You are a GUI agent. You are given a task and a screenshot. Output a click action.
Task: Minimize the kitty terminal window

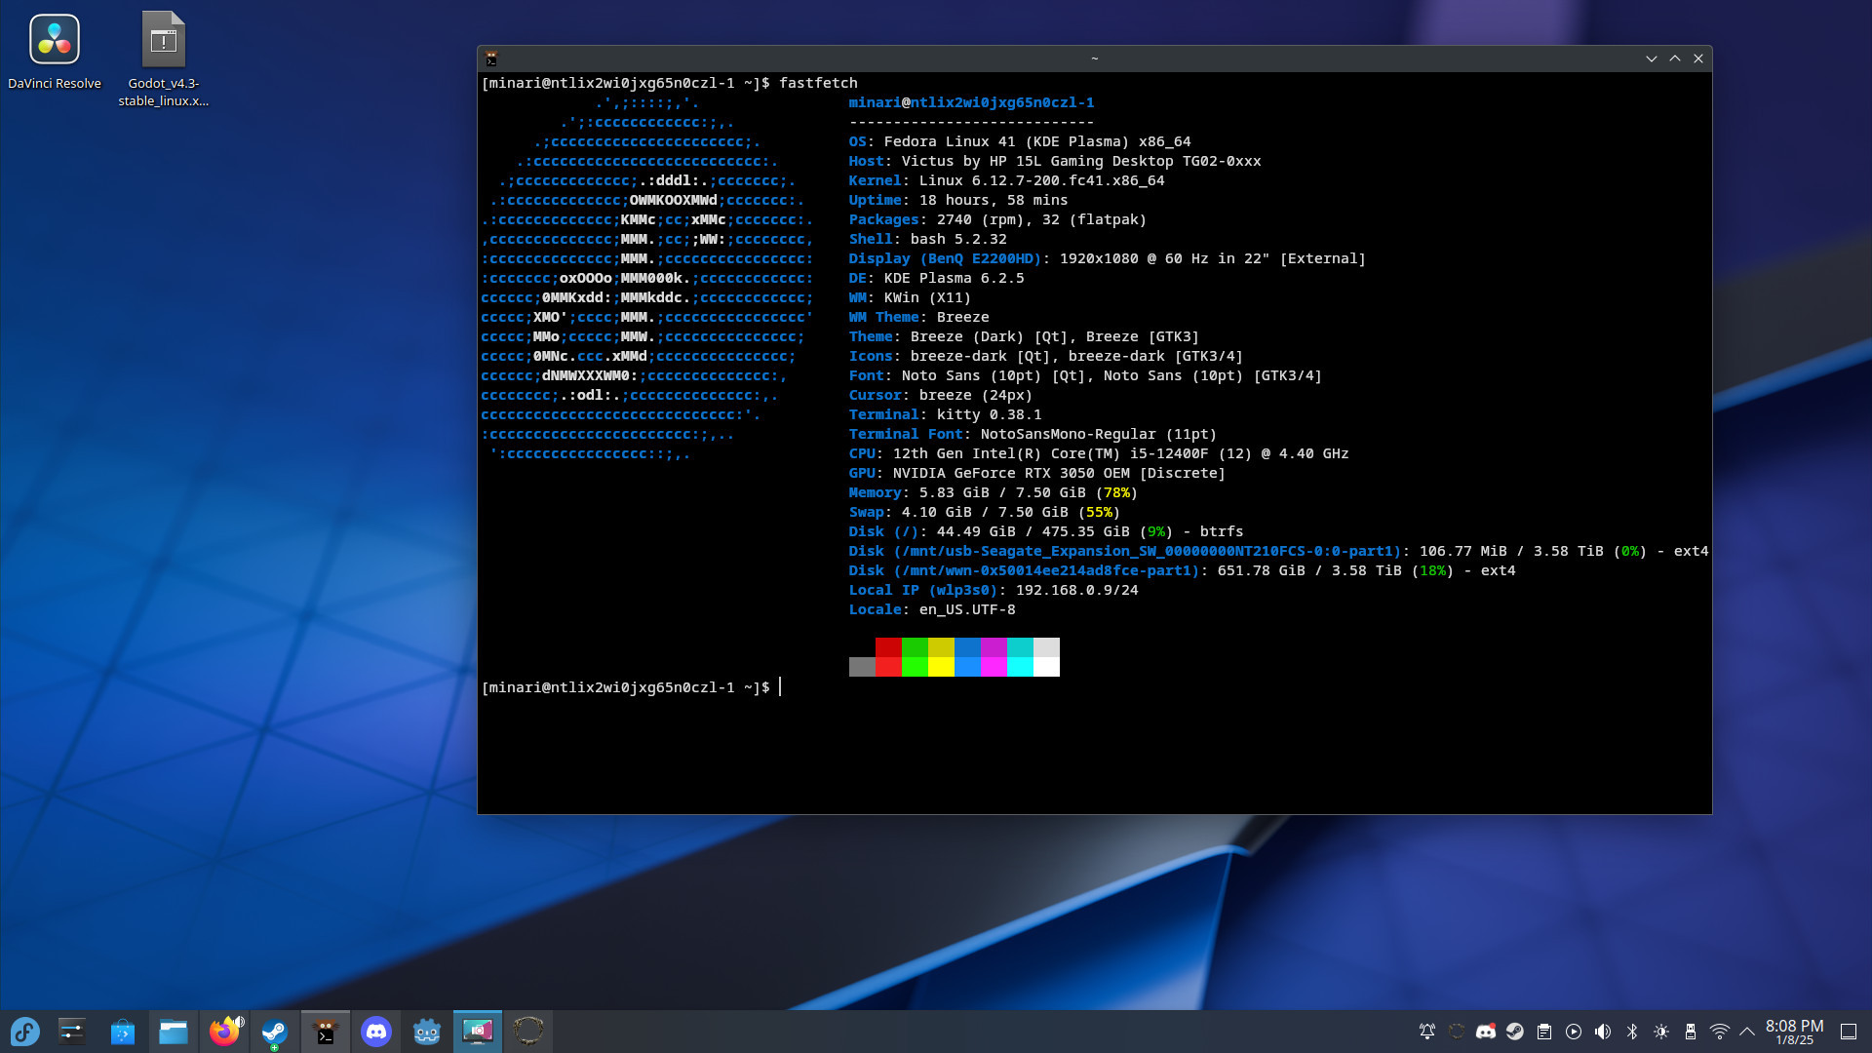1652,58
